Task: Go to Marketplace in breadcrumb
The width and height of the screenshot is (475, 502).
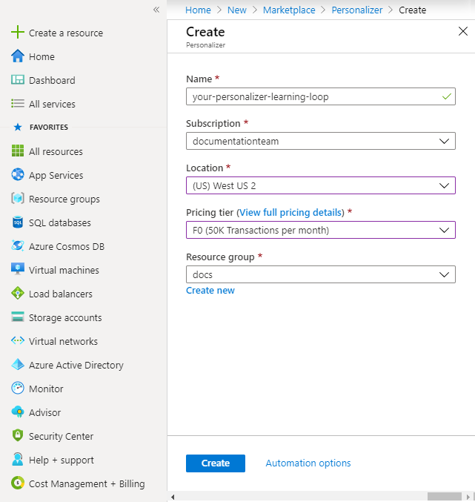Action: click(289, 10)
